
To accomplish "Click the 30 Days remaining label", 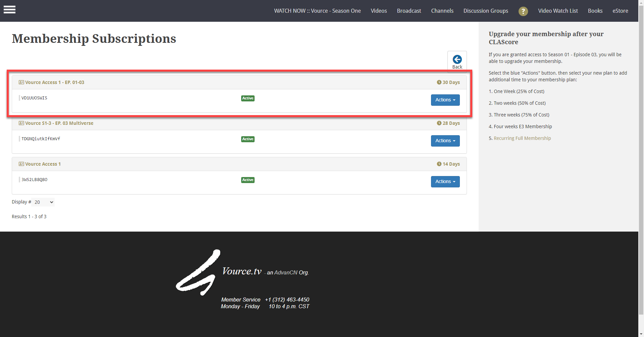I will (451, 82).
